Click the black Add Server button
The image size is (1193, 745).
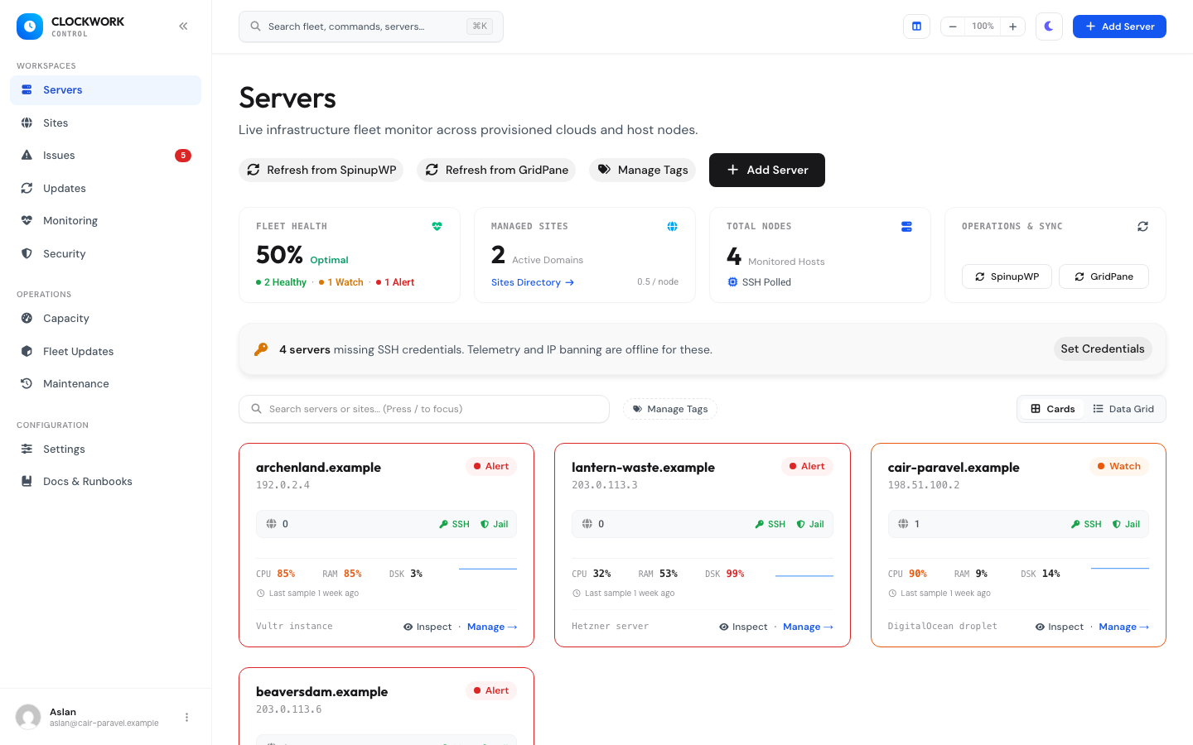(x=767, y=170)
